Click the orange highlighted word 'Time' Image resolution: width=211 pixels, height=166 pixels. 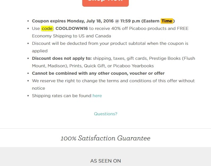167,21
